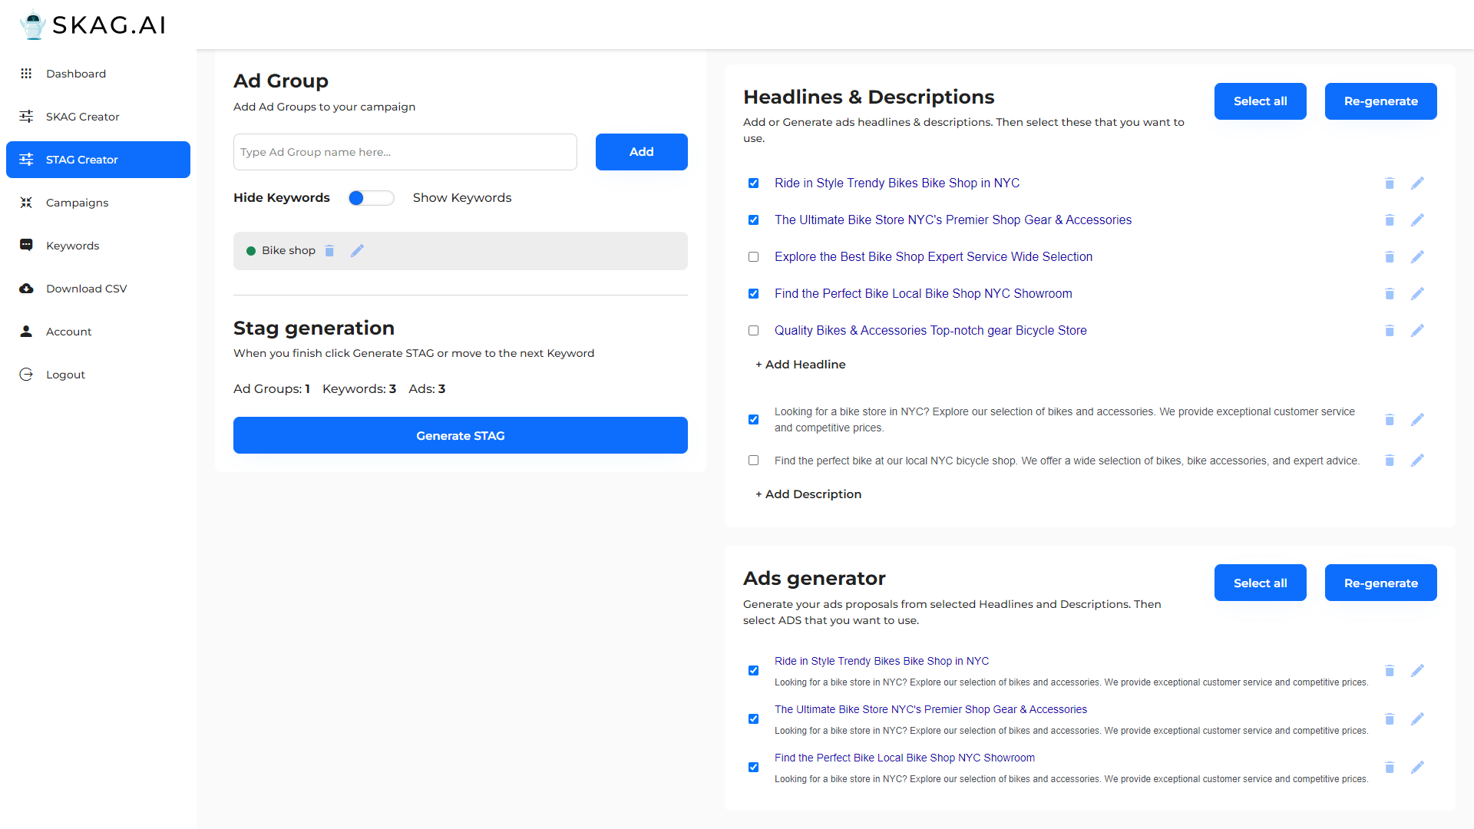Viewport: 1474px width, 829px height.
Task: Uncheck headline 'Find the Perfect Bike Local'
Action: pos(753,294)
